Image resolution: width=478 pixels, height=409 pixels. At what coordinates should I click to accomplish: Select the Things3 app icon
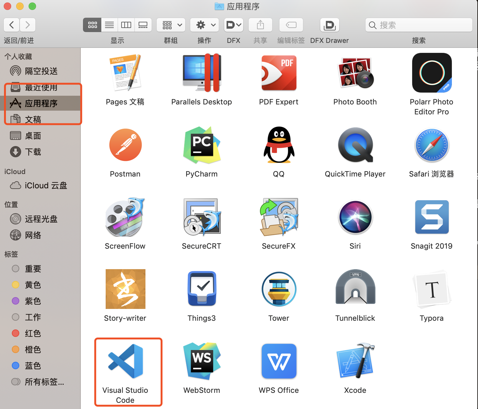click(202, 289)
